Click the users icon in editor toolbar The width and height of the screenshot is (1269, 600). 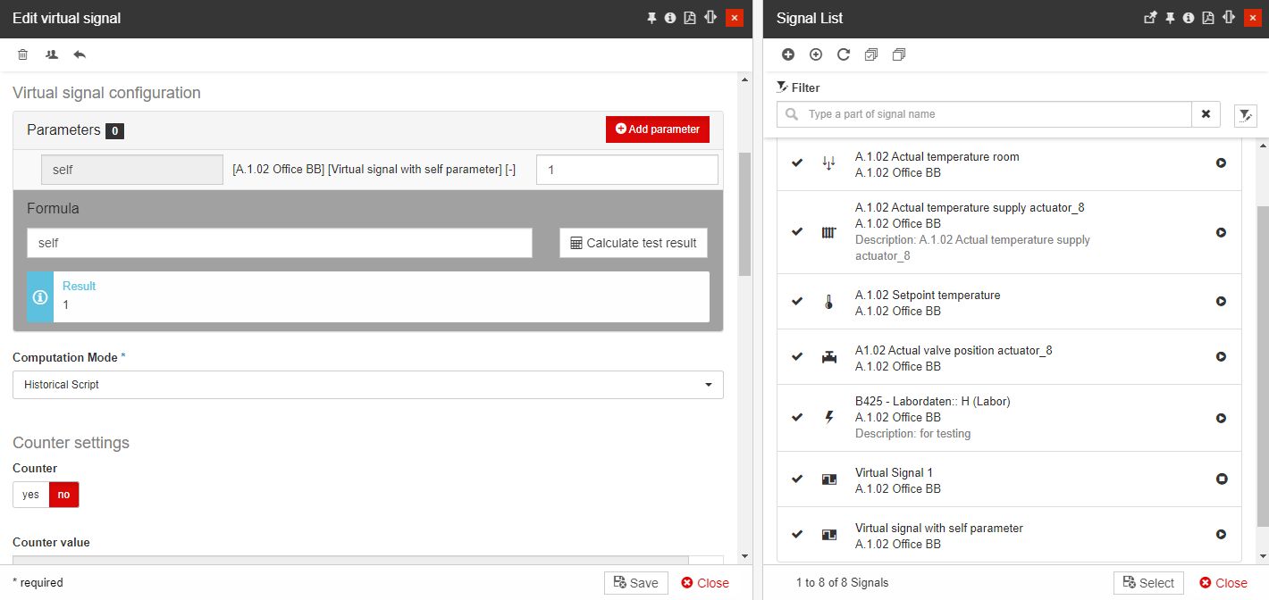tap(52, 54)
